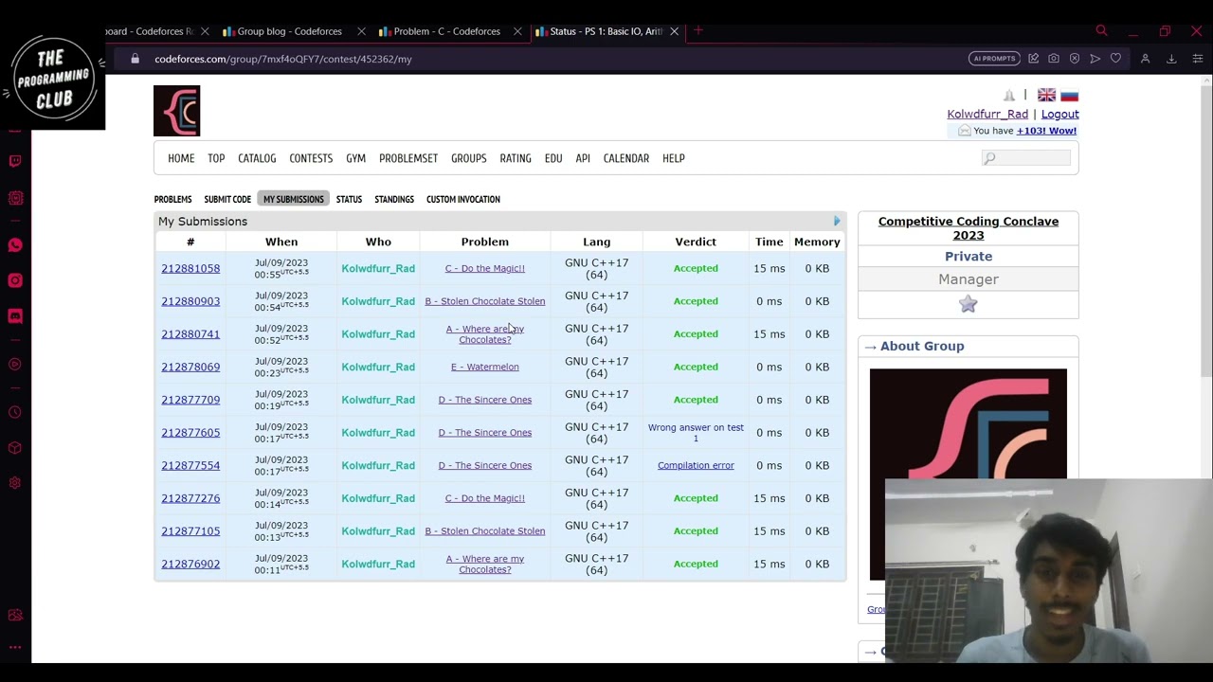Image resolution: width=1213 pixels, height=682 pixels.
Task: Click the arrow icon in My Submissions header
Action: (x=837, y=222)
